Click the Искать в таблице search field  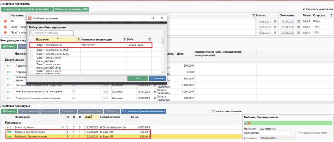pyautogui.click(x=52, y=33)
